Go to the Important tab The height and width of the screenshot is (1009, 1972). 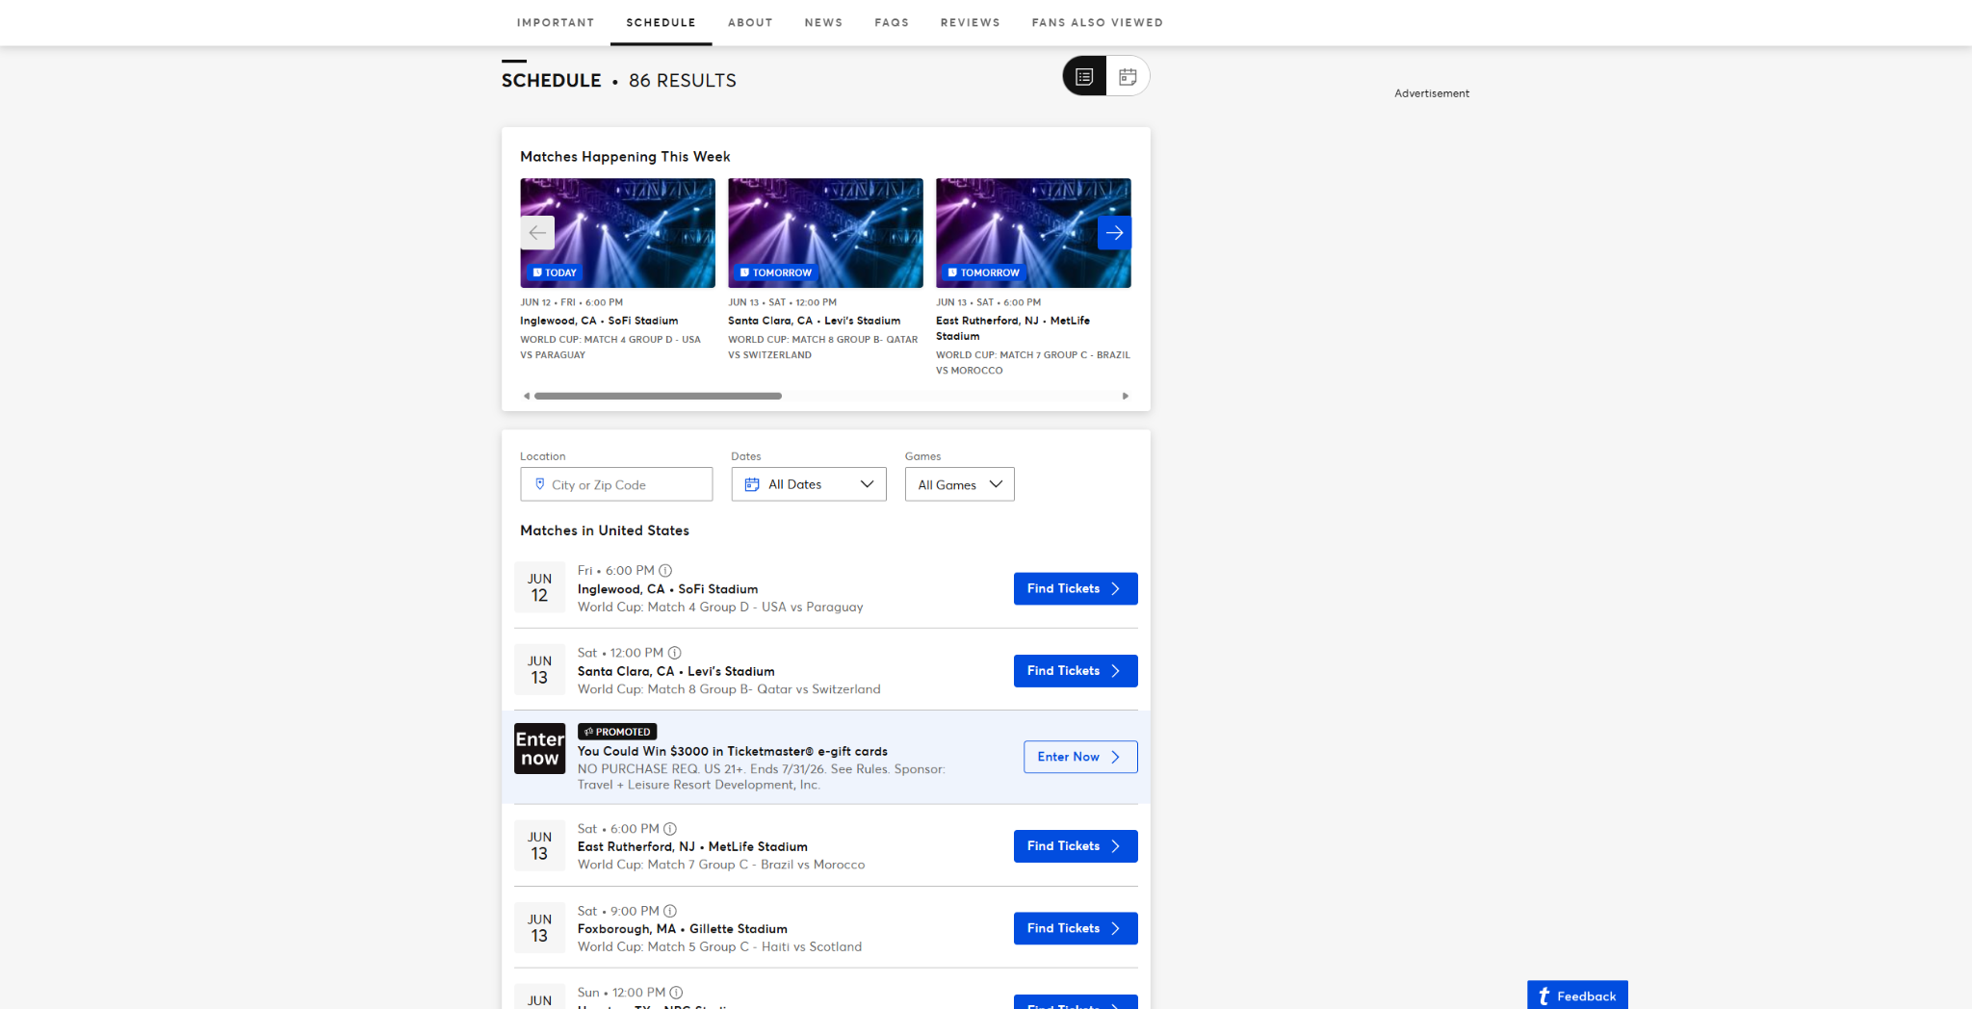coord(556,22)
